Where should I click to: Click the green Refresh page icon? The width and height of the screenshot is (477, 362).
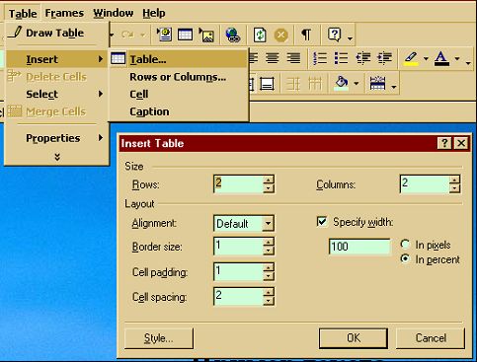tap(260, 35)
